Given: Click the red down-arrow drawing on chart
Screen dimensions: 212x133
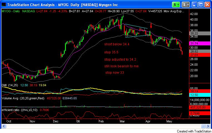Looking at the screenshot, I should coord(151,26).
